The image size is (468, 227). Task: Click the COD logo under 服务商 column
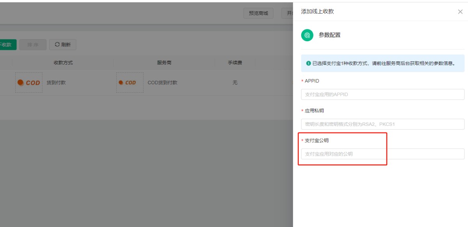point(130,83)
